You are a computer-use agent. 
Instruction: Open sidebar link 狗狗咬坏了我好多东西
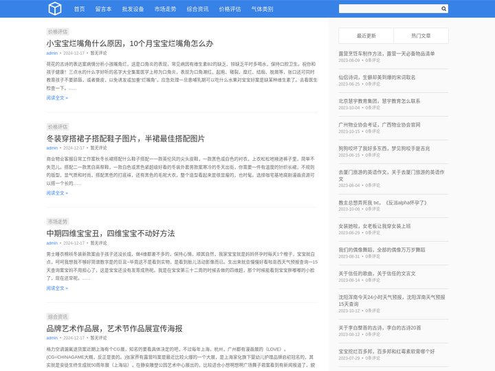click(384, 148)
